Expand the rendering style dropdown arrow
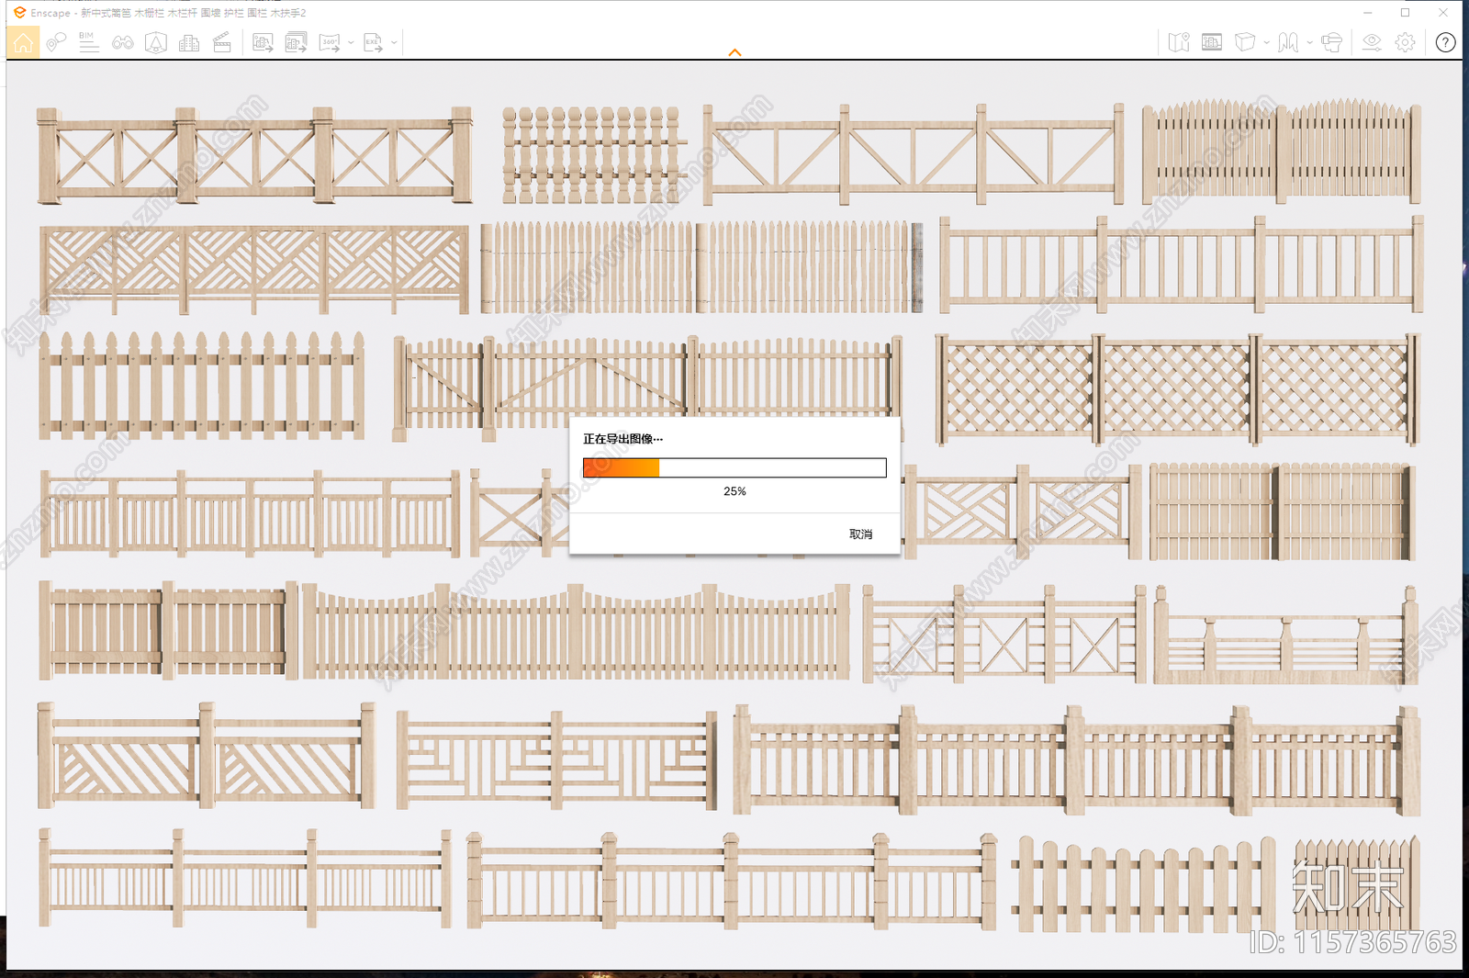This screenshot has height=978, width=1469. click(x=1266, y=42)
